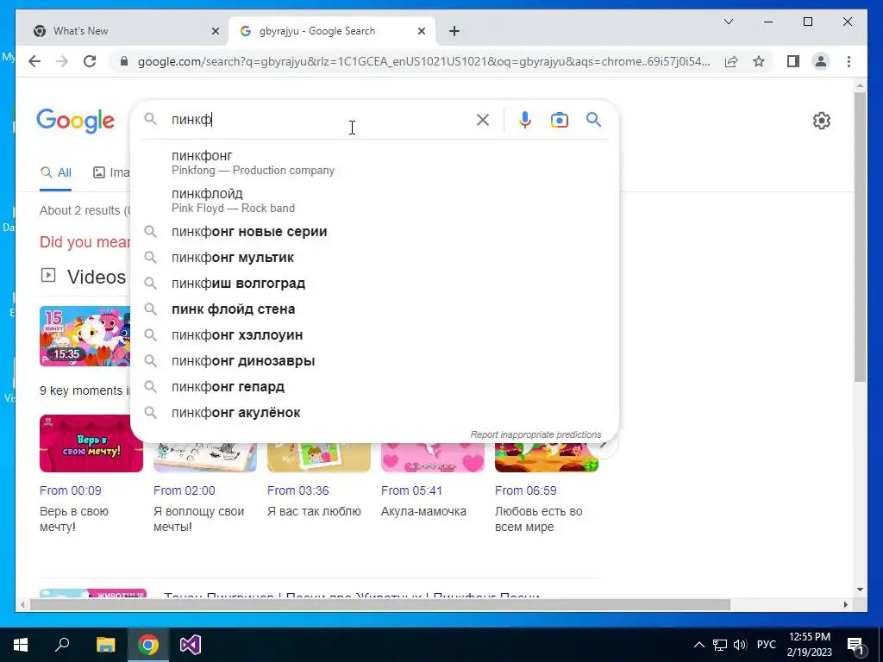The image size is (883, 662).
Task: Open network status tray icon
Action: 720,645
